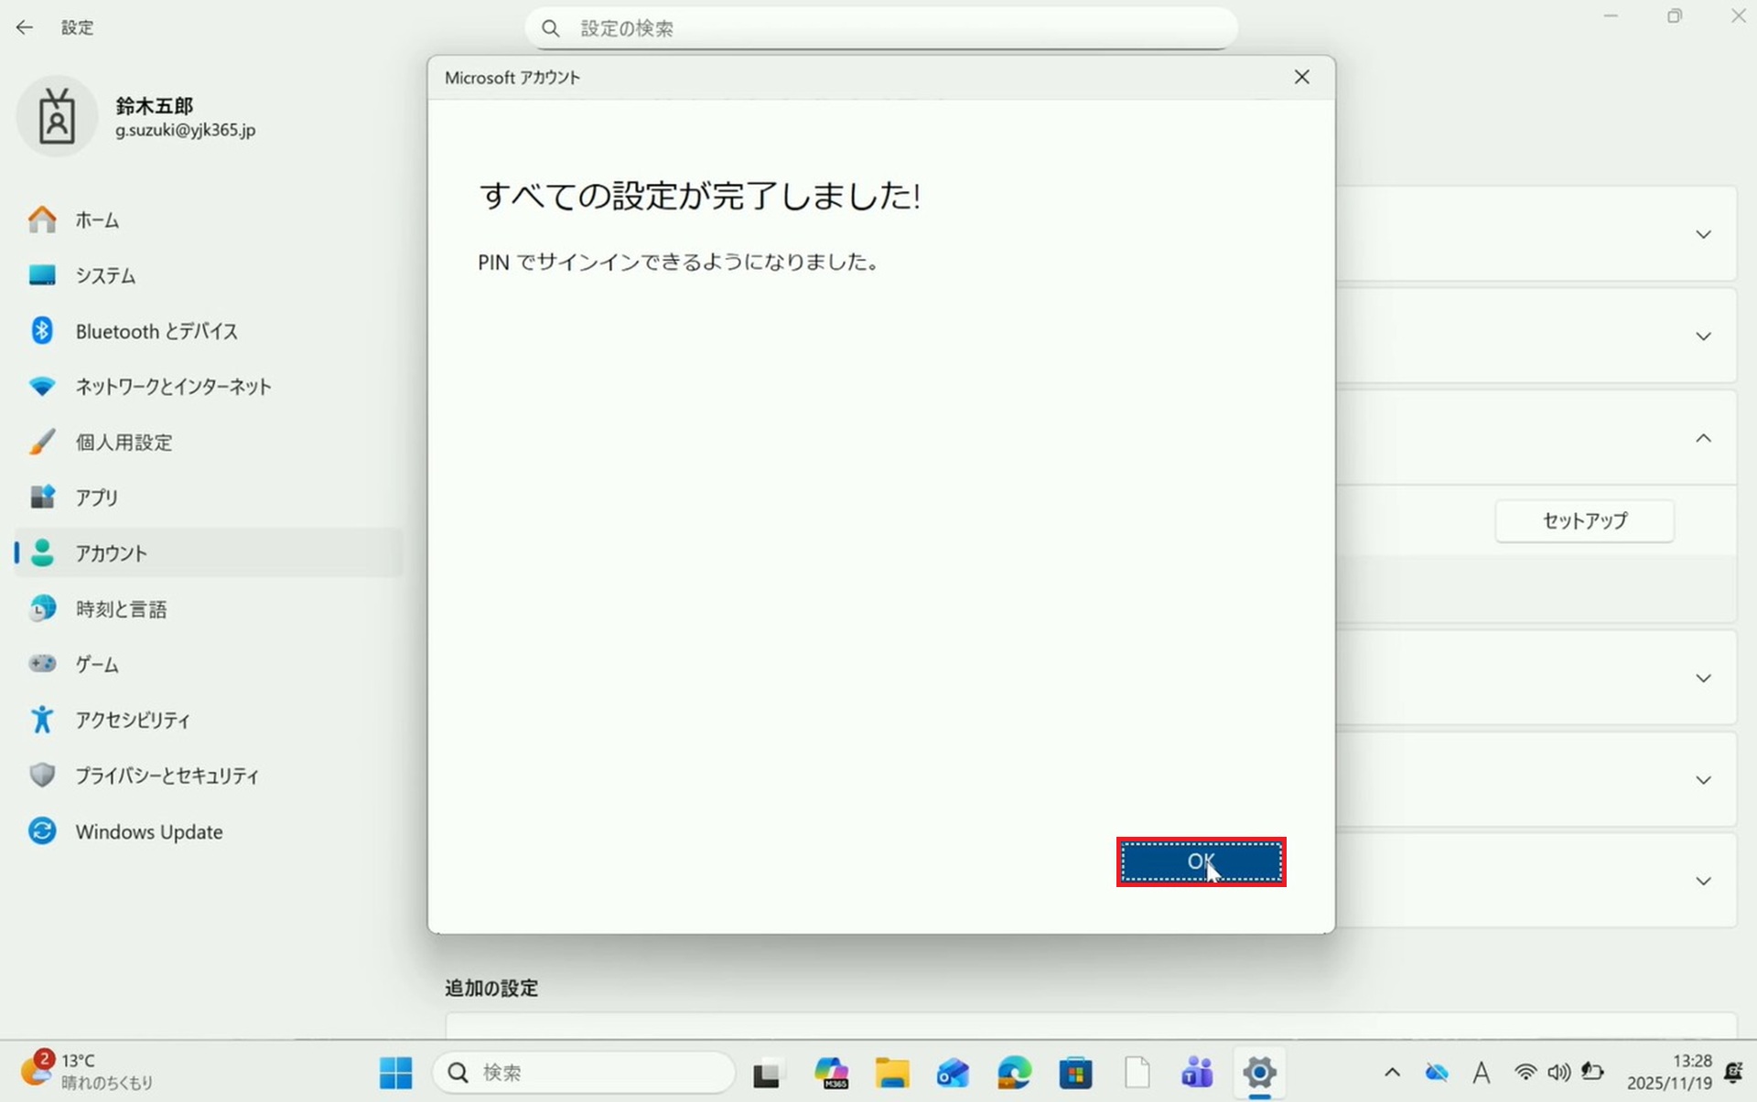Image resolution: width=1757 pixels, height=1102 pixels.
Task: Expand the first sign-in option chevron
Action: 1703,234
